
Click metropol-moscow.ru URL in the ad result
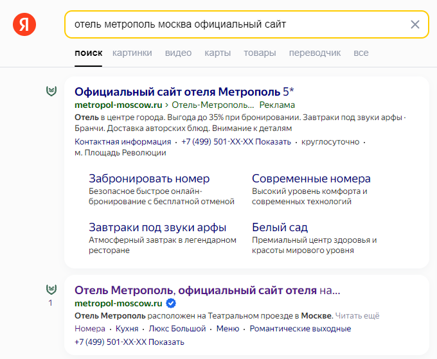[118, 105]
